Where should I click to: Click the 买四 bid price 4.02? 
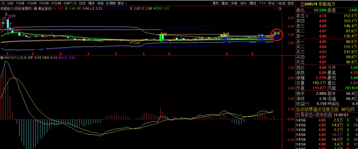[x=323, y=57]
